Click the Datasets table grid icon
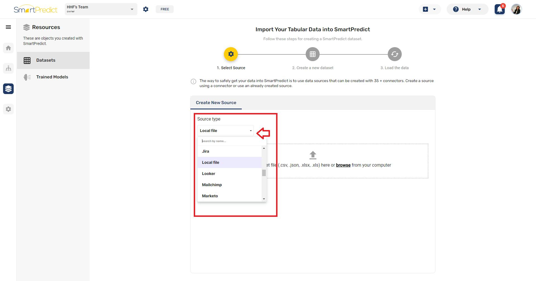 pos(27,60)
